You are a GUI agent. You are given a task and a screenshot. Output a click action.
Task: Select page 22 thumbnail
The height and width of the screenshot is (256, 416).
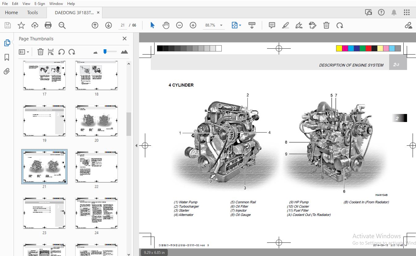[97, 167]
